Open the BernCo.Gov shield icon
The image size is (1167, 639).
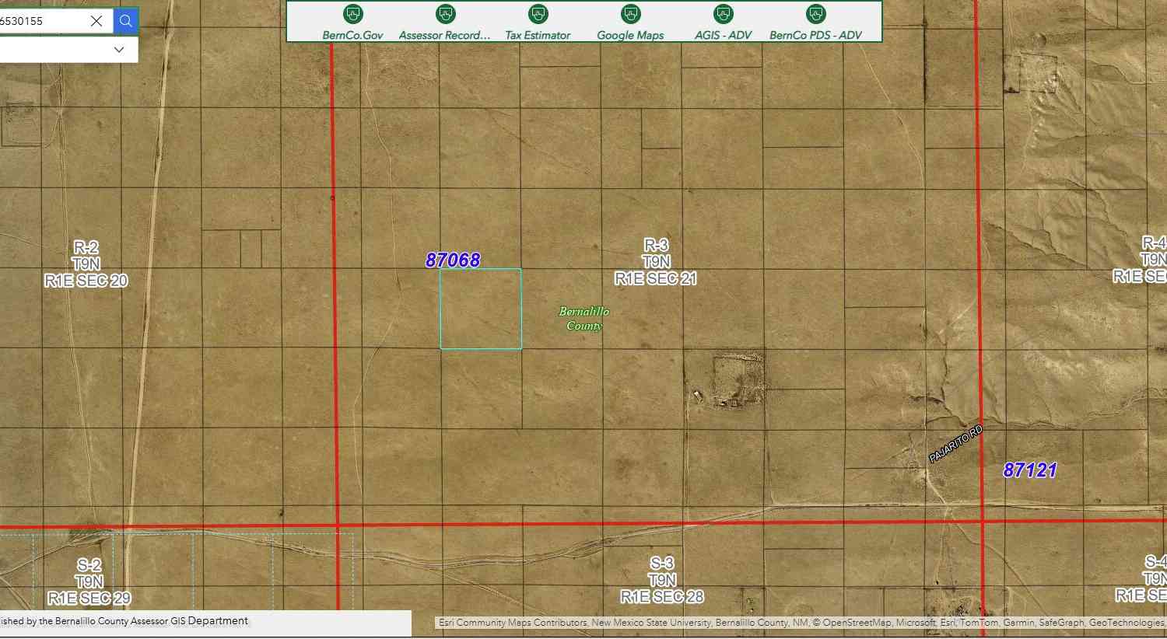click(x=353, y=14)
